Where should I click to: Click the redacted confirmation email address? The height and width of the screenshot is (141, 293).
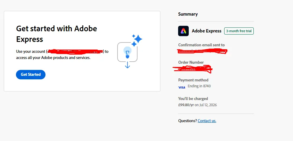[x=202, y=51]
